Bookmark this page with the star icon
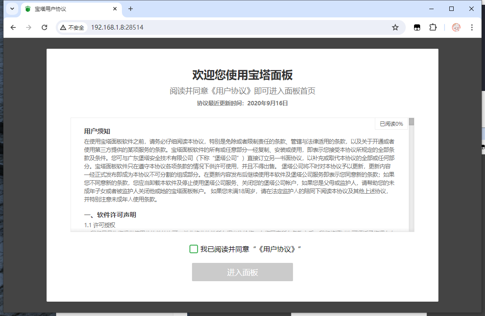 [395, 27]
